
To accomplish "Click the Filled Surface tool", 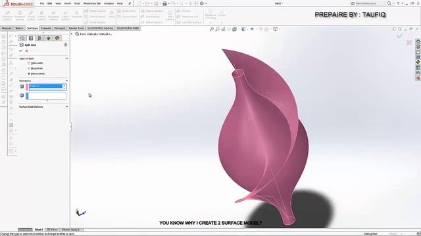I will (x=65, y=16).
